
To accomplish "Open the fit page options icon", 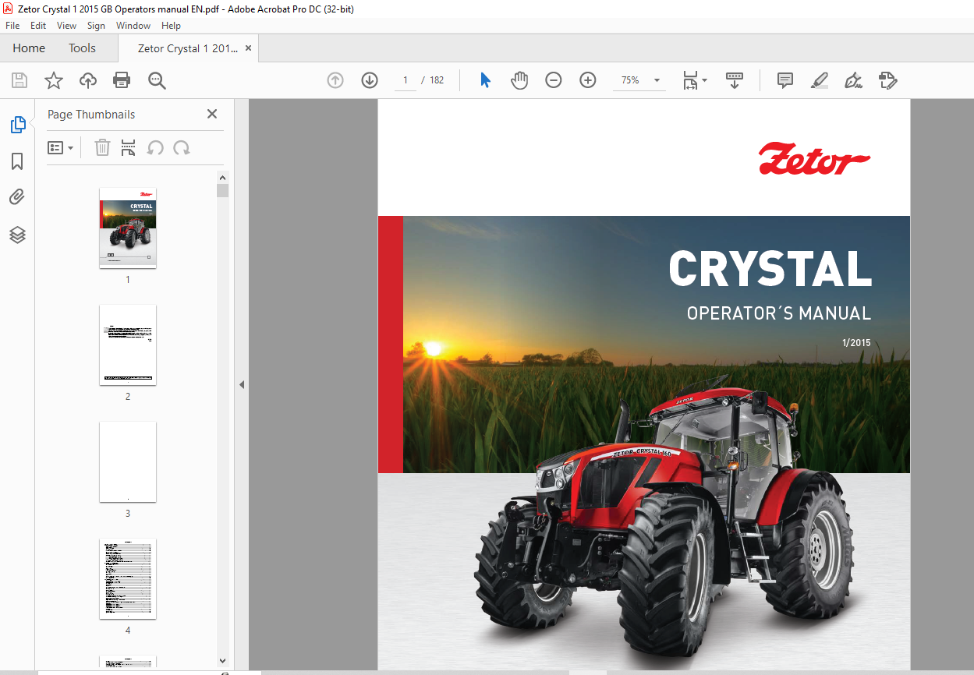I will (x=694, y=80).
